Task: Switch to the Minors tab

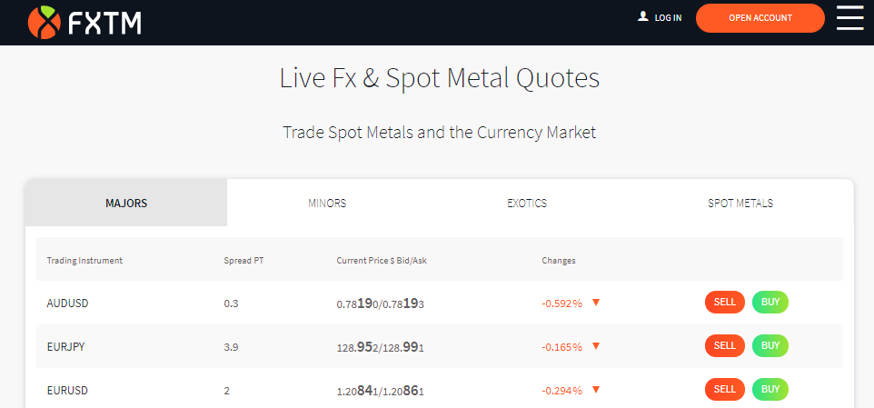Action: click(327, 203)
